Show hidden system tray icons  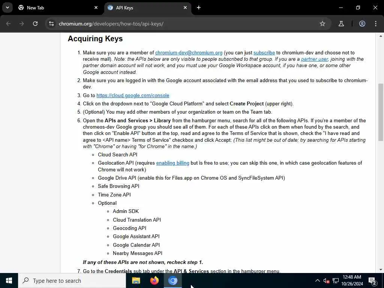tap(317, 280)
